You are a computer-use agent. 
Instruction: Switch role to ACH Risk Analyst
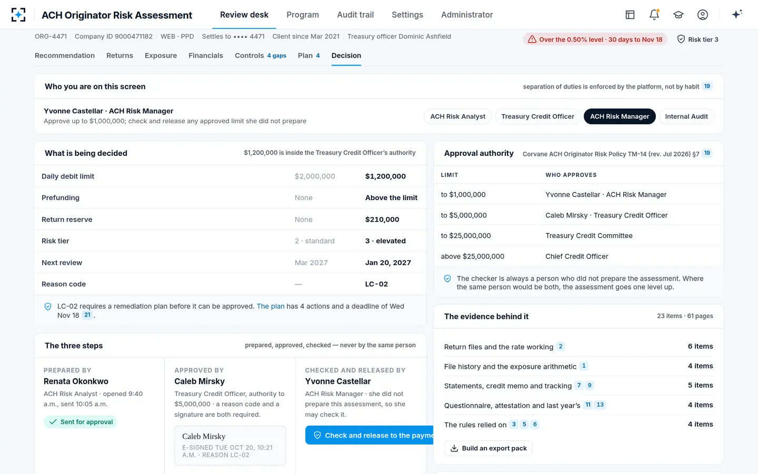pyautogui.click(x=458, y=116)
